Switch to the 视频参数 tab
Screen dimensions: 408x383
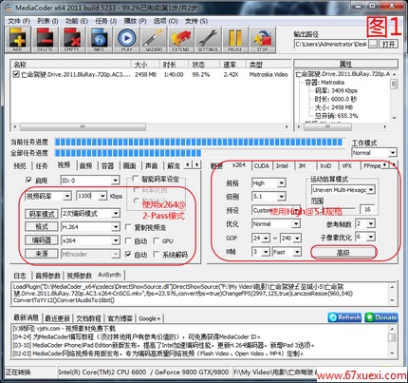point(80,276)
